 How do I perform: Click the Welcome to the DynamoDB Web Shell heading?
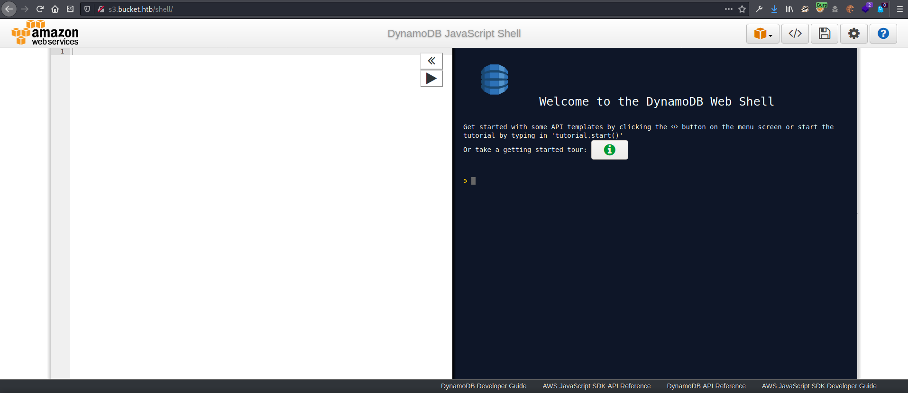click(x=657, y=101)
